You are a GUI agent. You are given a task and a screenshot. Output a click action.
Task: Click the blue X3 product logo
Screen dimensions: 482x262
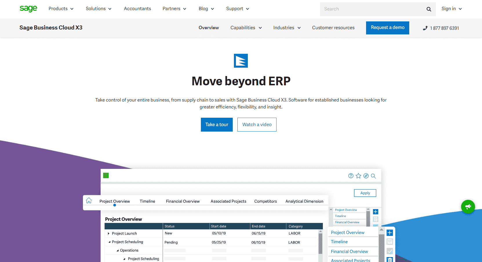click(241, 61)
